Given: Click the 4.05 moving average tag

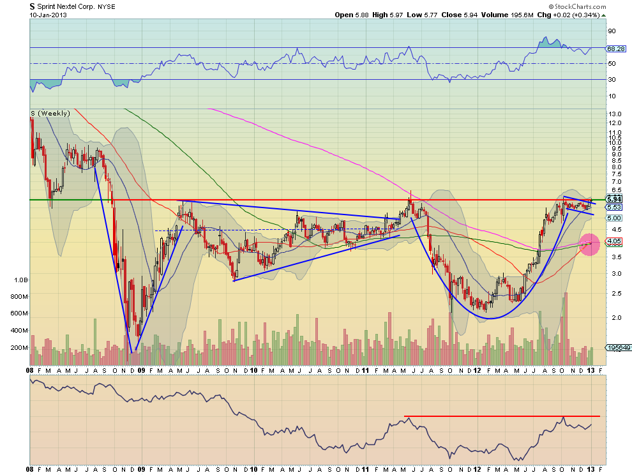Looking at the screenshot, I should 614,241.
